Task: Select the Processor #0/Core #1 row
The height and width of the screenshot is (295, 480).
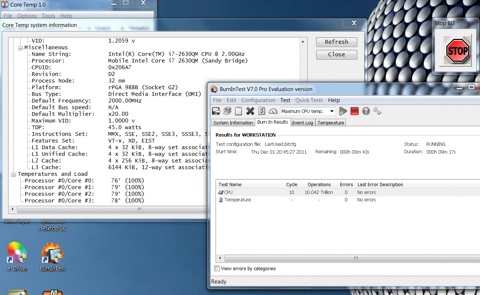Action: point(84,187)
